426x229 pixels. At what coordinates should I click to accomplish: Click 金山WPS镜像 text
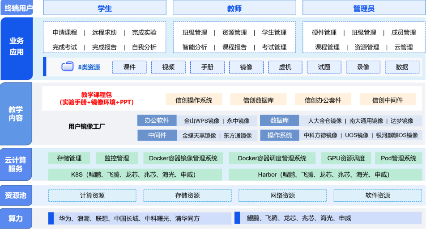(201, 121)
